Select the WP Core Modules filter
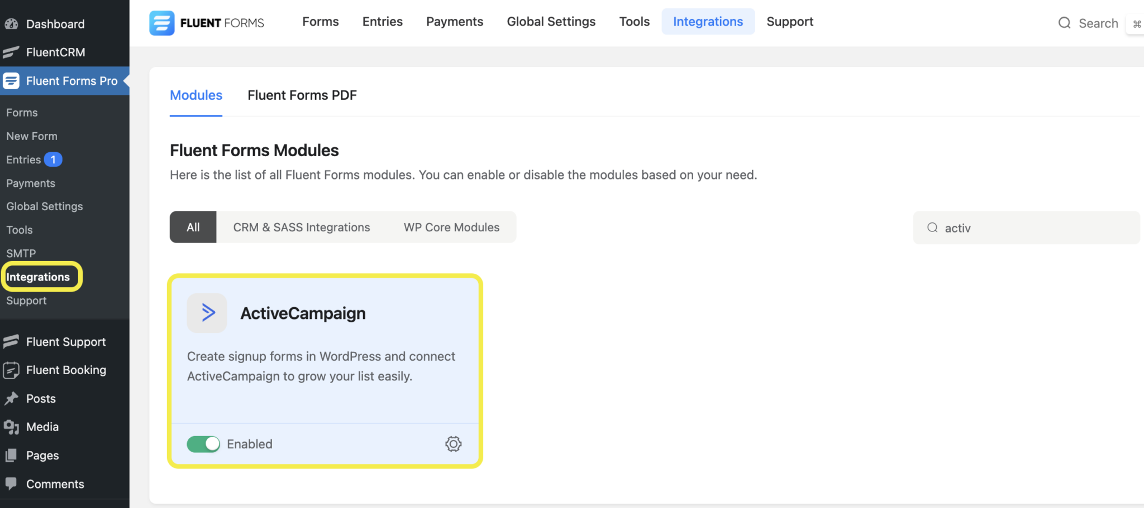Image resolution: width=1144 pixels, height=508 pixels. [x=451, y=227]
